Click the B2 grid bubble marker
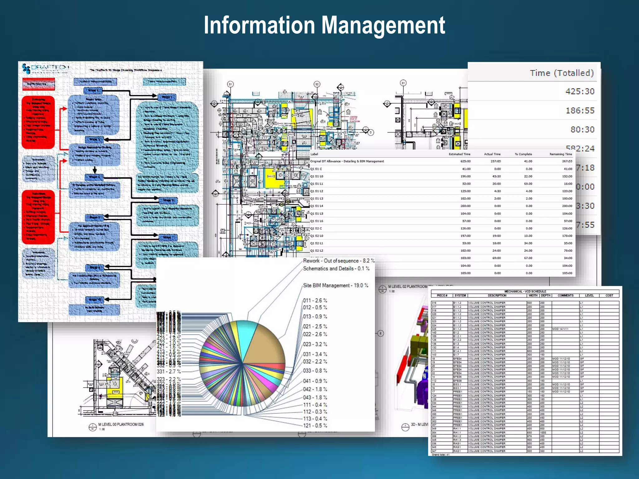 [x=317, y=84]
